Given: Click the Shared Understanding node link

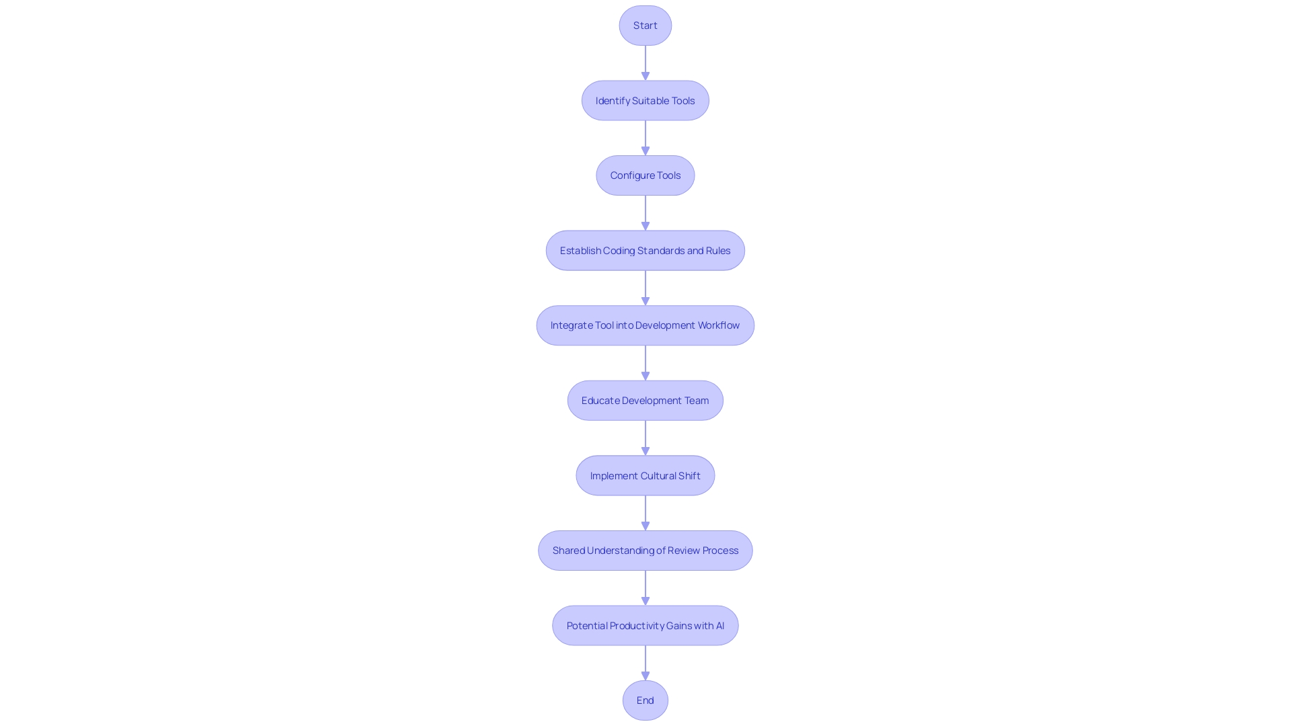Looking at the screenshot, I should 645,550.
